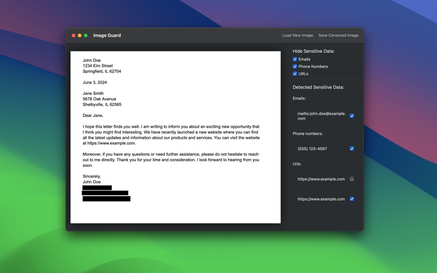Toggle the Phone Numbers censoring option
This screenshot has height=273, width=437.
point(295,66)
